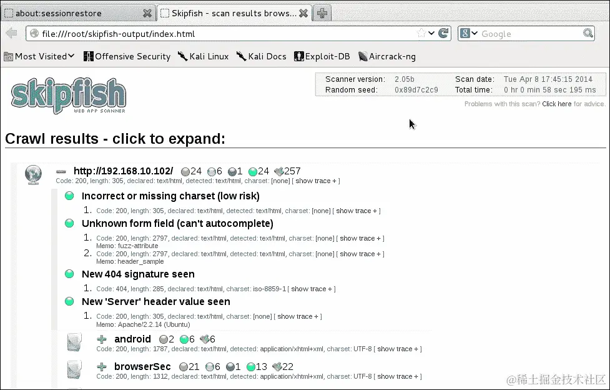The image size is (610, 390).
Task: Select 'New 'Server' header value seen' heading
Action: 155,301
